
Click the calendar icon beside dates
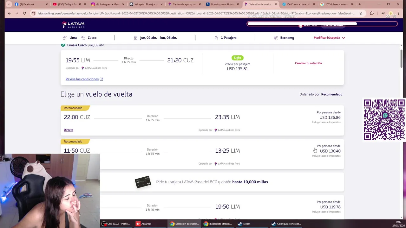[136, 38]
